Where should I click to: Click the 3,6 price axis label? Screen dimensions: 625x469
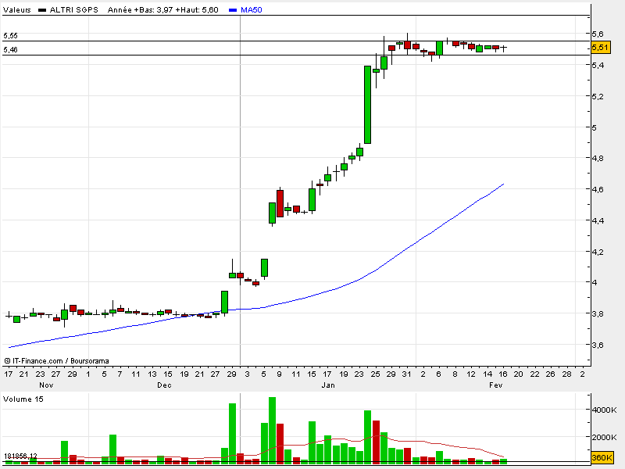[598, 345]
